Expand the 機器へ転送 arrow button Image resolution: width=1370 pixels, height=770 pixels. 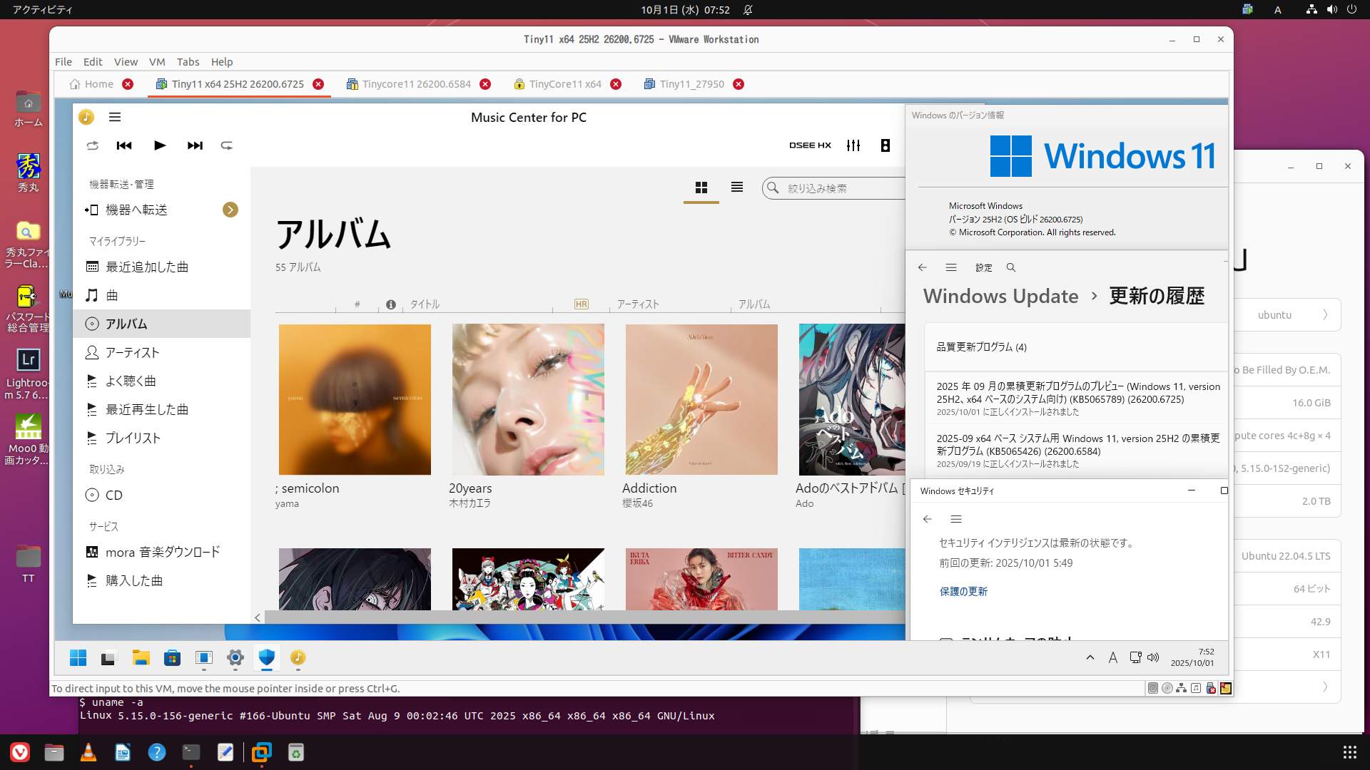[230, 210]
